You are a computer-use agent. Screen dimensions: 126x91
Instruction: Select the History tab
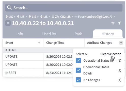(x=108, y=34)
